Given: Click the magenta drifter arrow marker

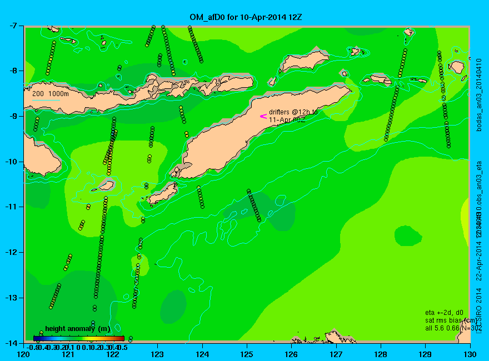Looking at the screenshot, I should (263, 116).
